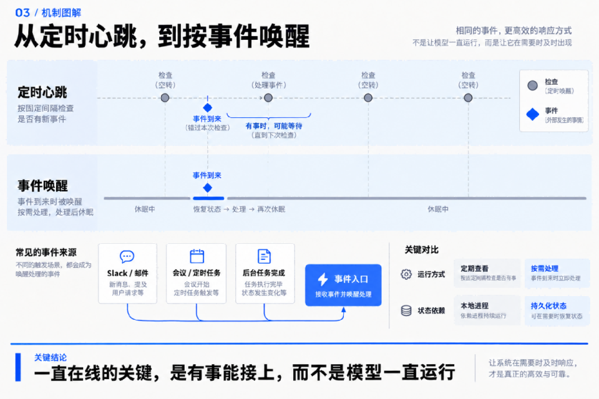Select the 定期查看 comparison card
This screenshot has height=399, width=599.
(487, 274)
